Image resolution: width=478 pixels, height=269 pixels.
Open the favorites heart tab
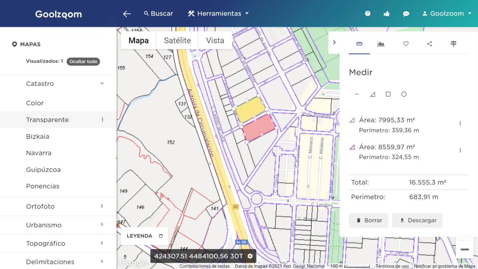pos(406,44)
